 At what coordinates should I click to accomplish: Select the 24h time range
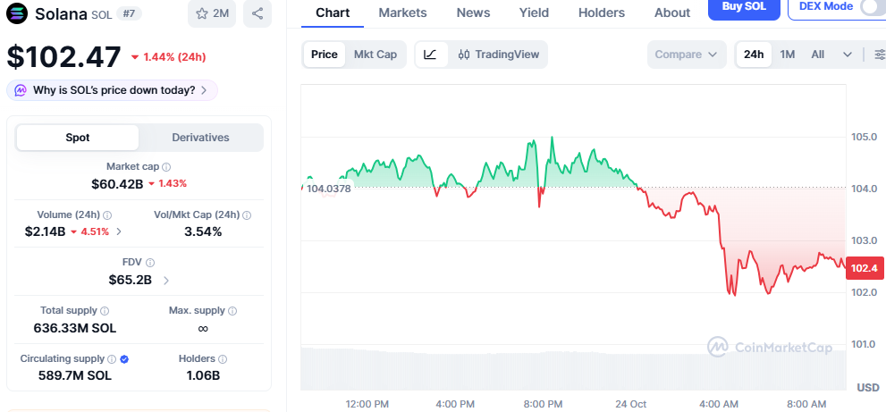coord(754,55)
